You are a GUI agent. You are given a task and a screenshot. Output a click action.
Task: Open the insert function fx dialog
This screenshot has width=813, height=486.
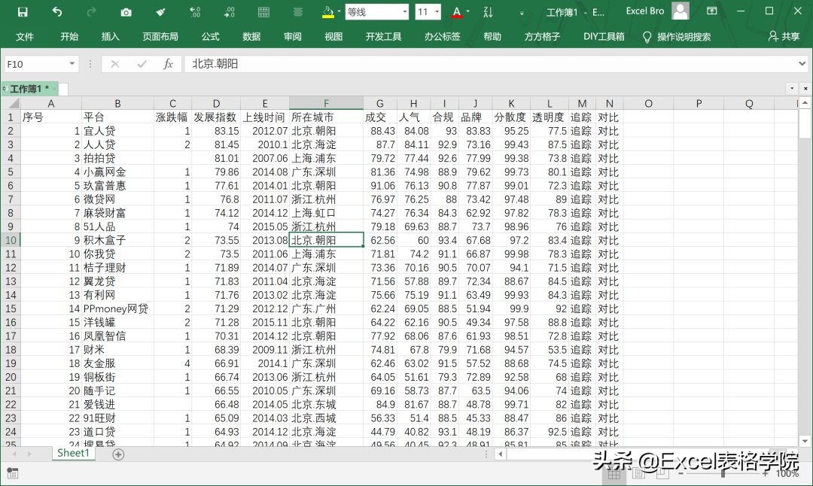click(x=168, y=64)
